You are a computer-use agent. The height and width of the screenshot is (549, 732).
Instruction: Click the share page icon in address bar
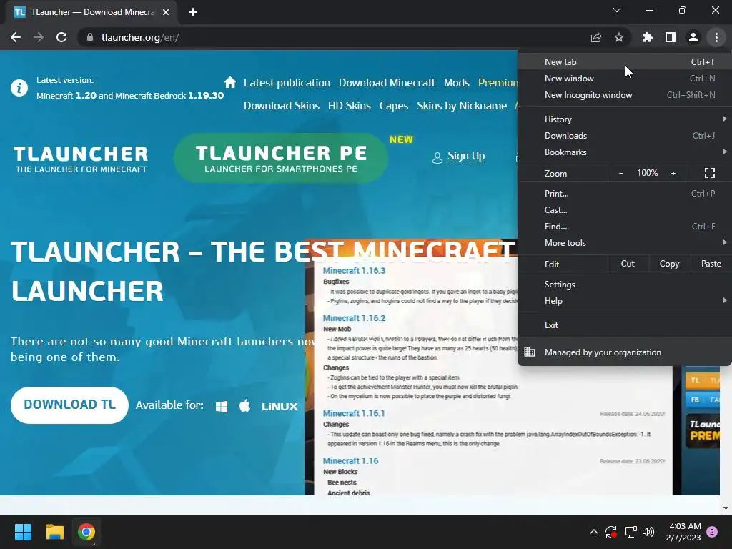click(x=596, y=37)
